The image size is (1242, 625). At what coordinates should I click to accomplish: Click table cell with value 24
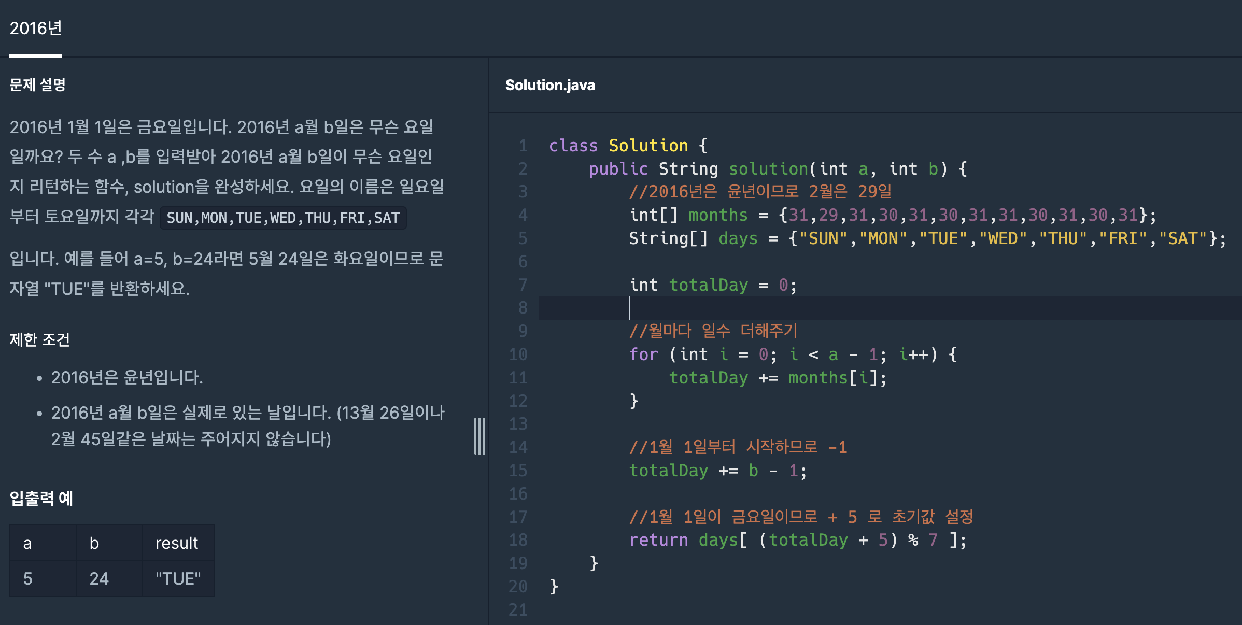click(109, 578)
